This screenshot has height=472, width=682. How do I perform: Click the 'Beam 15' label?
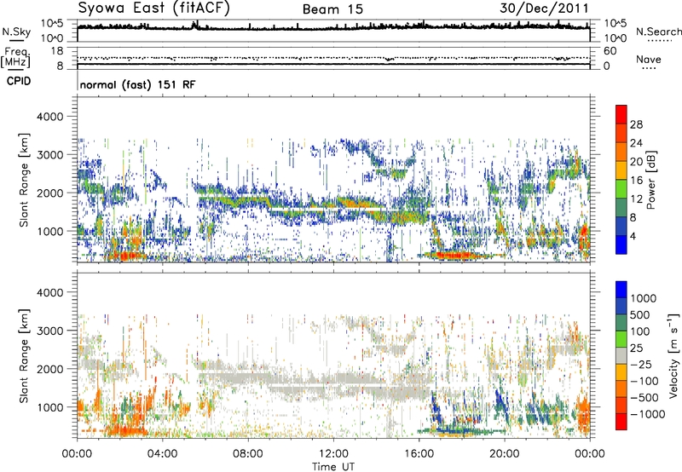pyautogui.click(x=332, y=9)
